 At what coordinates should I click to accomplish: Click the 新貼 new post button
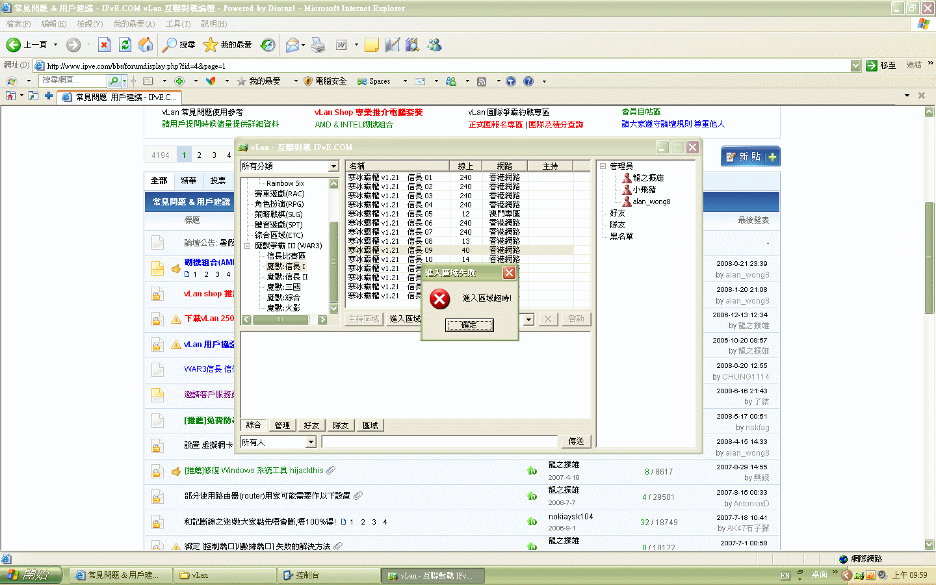pos(750,157)
